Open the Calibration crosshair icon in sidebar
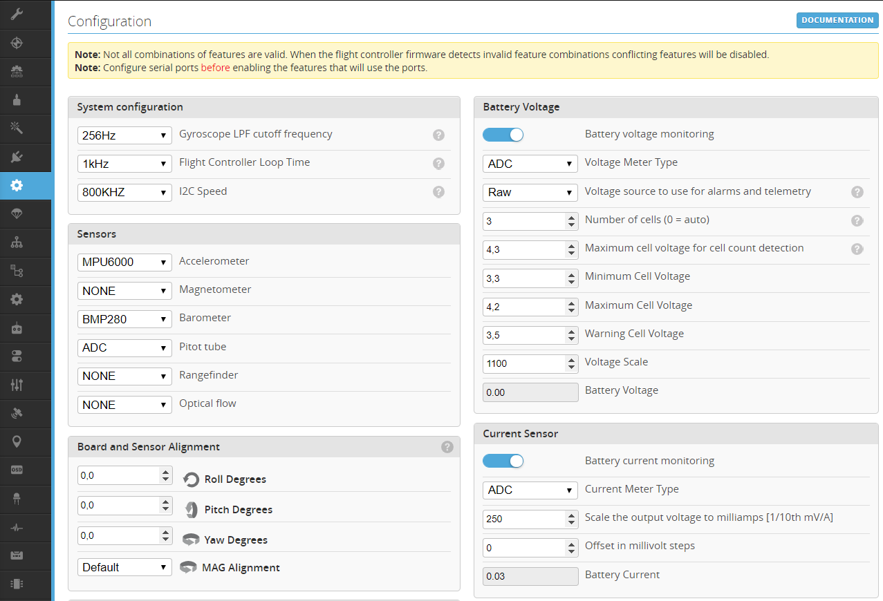Viewport: 883px width, 601px height. click(17, 43)
